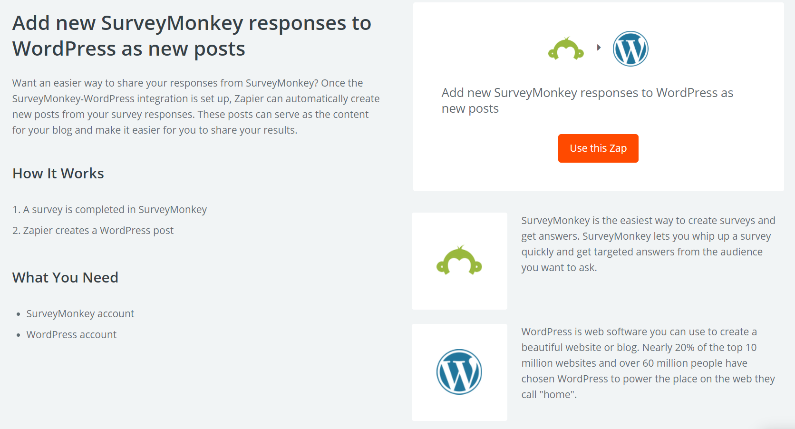The image size is (795, 429).
Task: Click the arrow between the SurveyMonkey and WordPress logos
Action: point(599,48)
